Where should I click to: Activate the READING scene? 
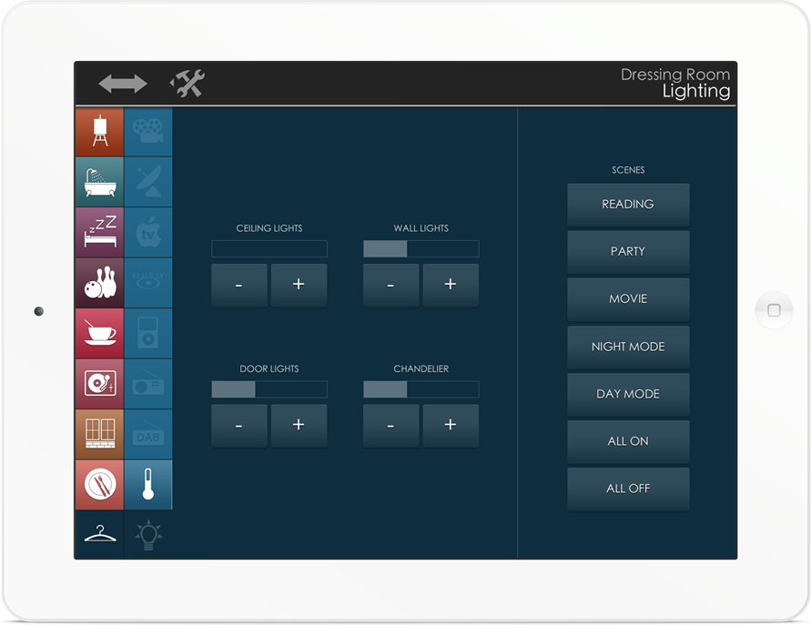[628, 205]
